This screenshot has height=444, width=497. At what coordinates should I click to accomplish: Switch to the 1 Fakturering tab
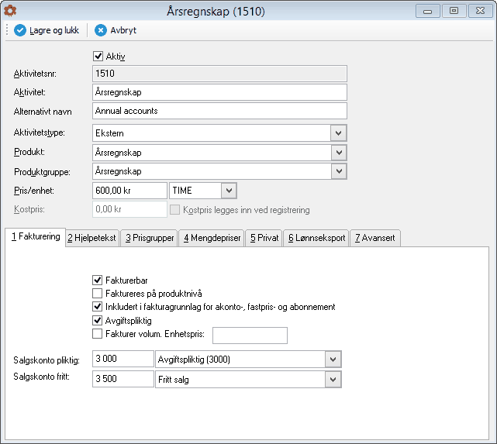36,237
